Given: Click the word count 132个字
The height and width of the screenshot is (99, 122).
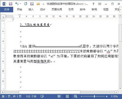Looking at the screenshot, I should [31, 97].
